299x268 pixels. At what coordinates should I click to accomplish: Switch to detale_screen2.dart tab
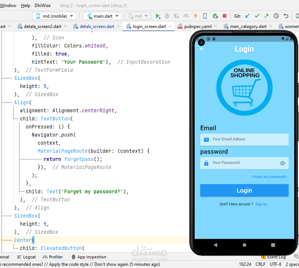(42, 27)
